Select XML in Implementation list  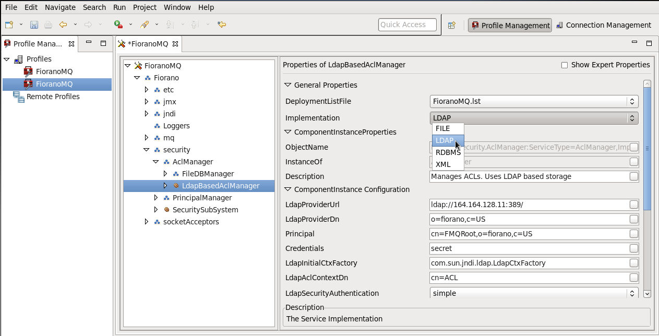coord(448,164)
